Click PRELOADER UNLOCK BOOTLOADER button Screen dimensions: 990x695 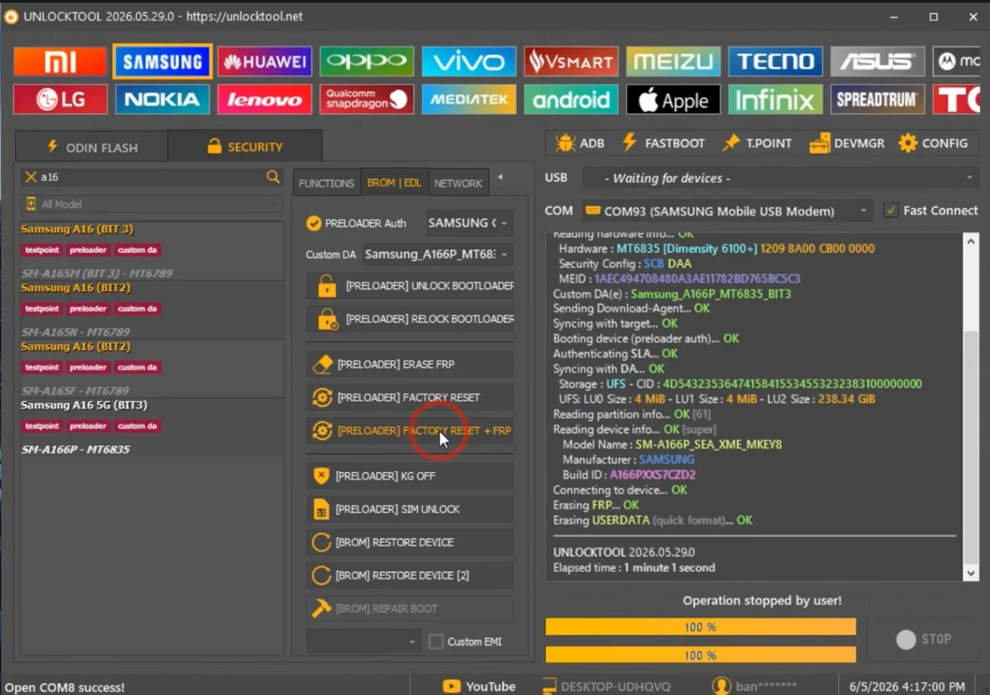(x=410, y=286)
